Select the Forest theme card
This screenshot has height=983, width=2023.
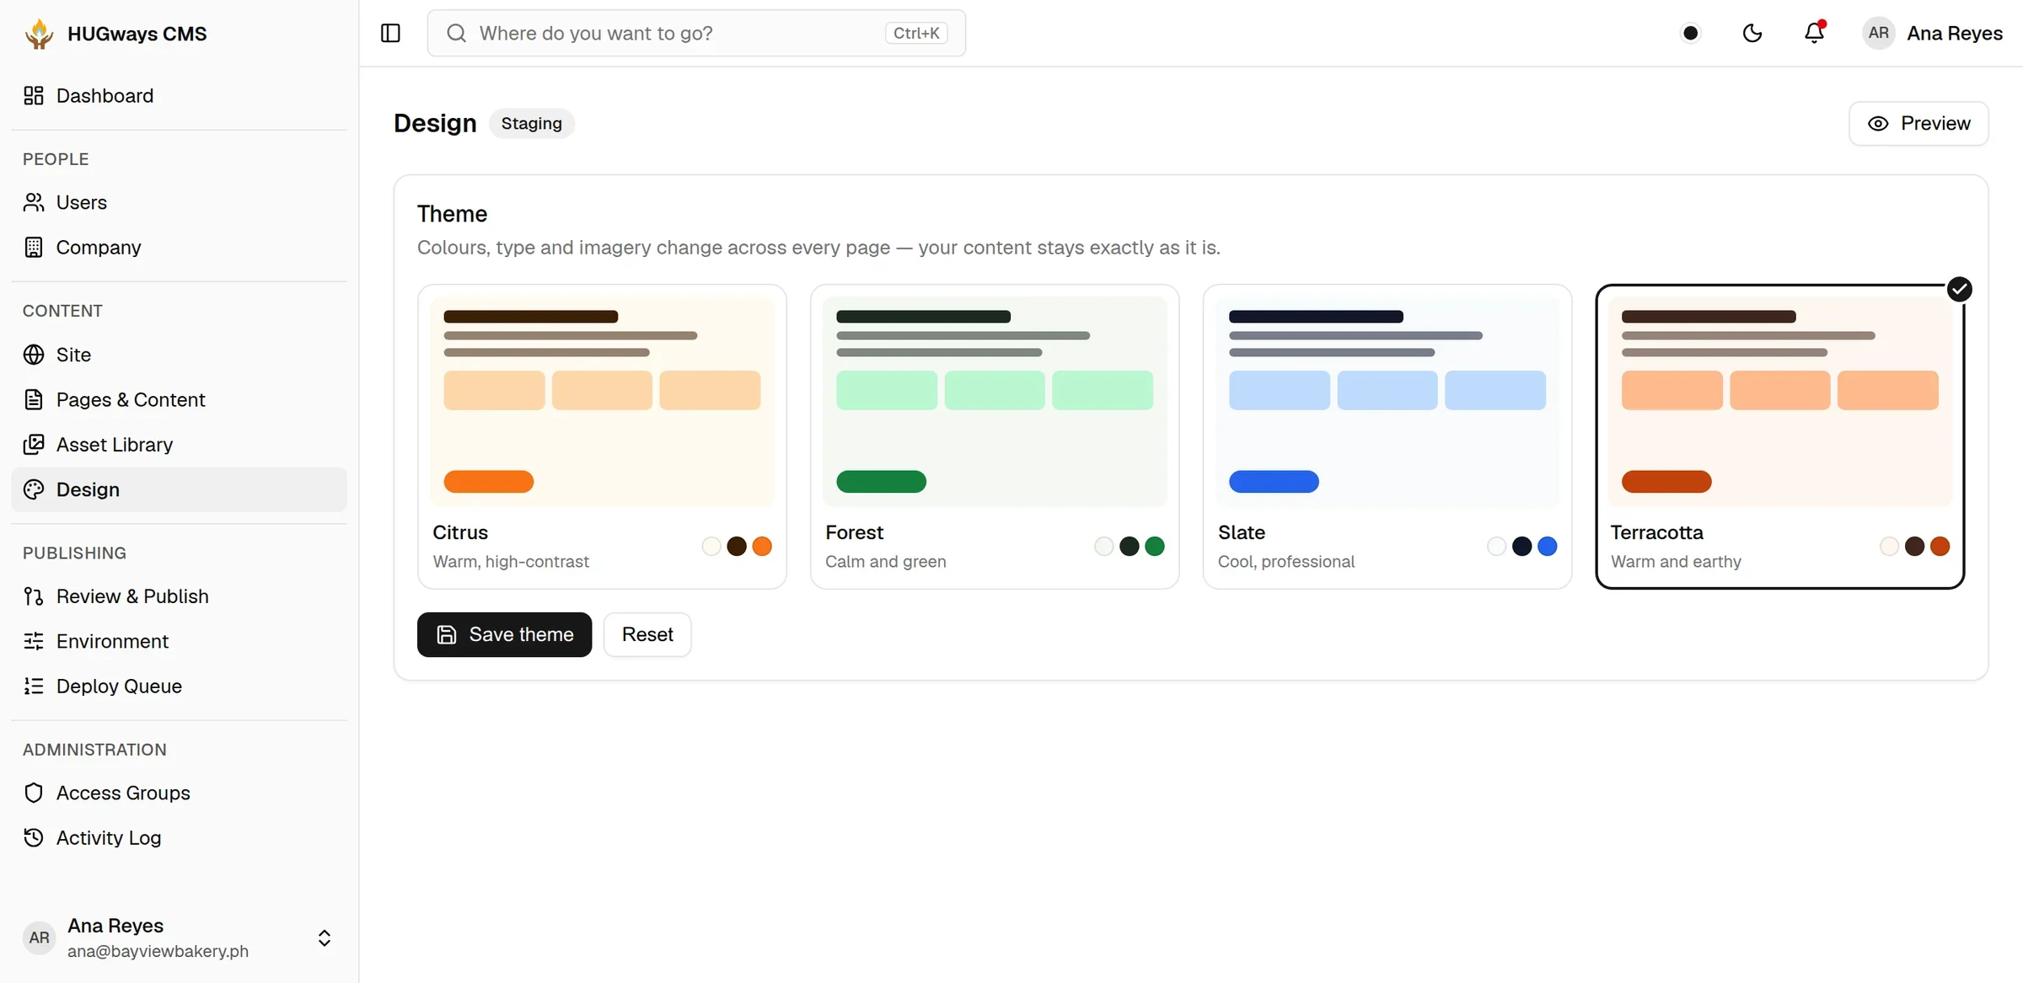pyautogui.click(x=995, y=436)
